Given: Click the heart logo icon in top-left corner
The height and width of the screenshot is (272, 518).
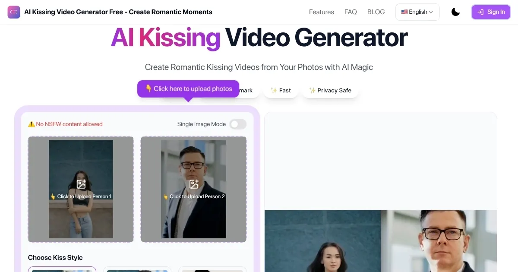Looking at the screenshot, I should click(x=14, y=12).
